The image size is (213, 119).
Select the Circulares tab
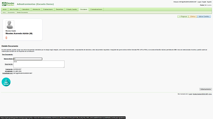click(x=84, y=10)
